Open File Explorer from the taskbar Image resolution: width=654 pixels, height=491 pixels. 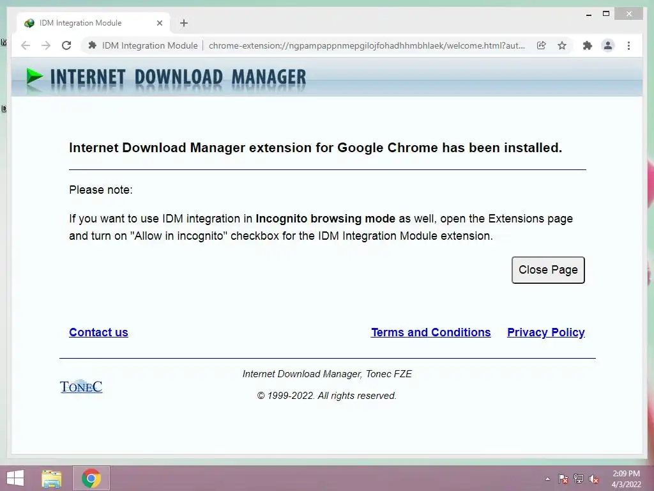[x=52, y=478]
